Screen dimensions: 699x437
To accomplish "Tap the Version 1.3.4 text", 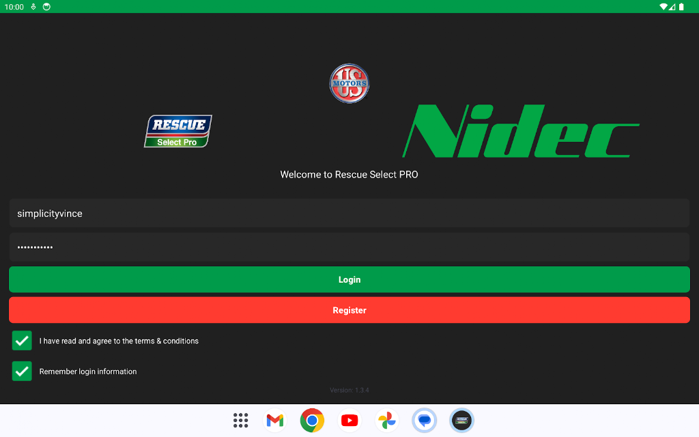I will [x=349, y=390].
